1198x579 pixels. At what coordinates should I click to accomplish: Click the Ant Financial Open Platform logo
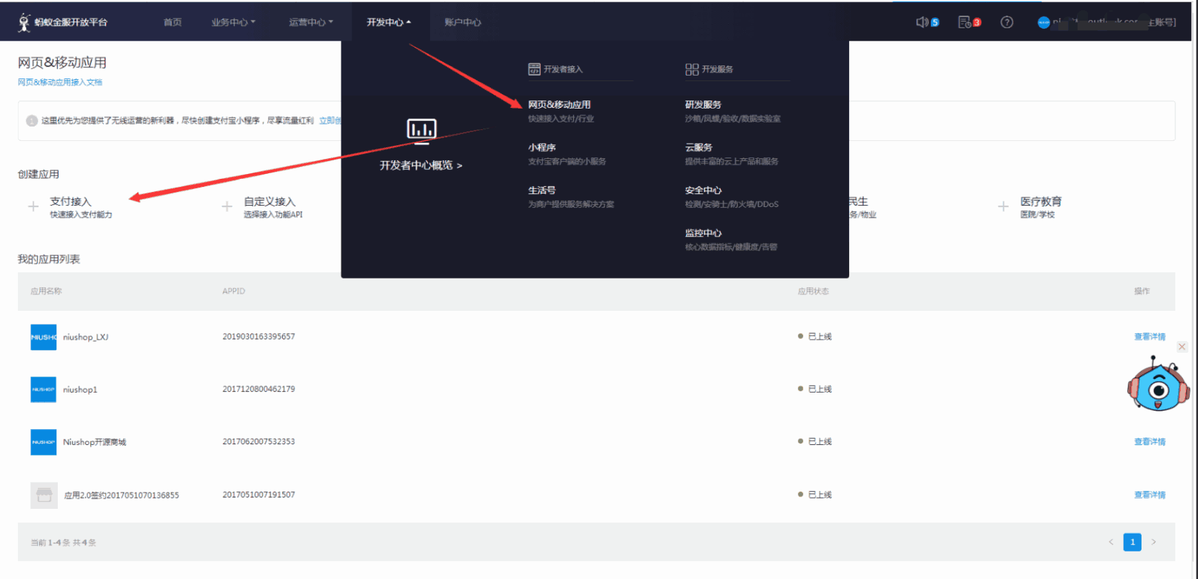[x=63, y=22]
